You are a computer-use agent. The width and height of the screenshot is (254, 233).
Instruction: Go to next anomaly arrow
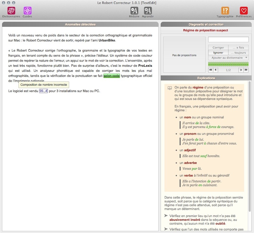click(x=241, y=70)
